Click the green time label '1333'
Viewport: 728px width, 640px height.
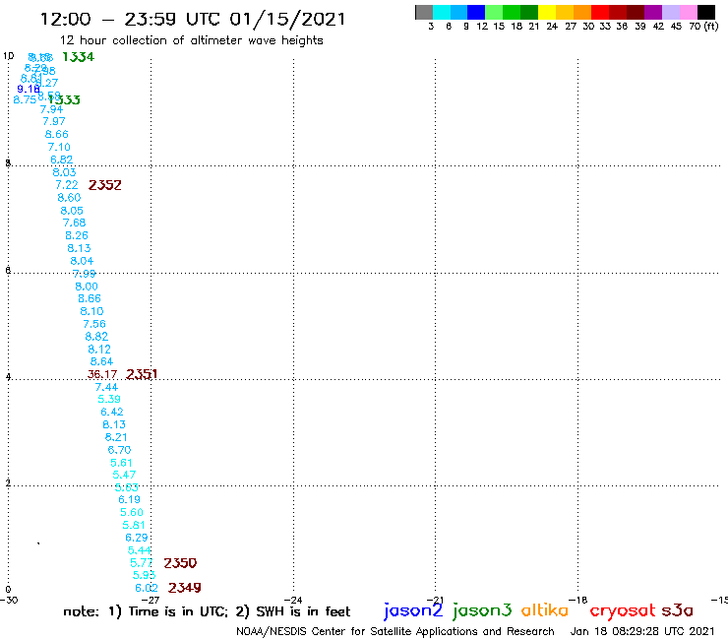point(65,99)
